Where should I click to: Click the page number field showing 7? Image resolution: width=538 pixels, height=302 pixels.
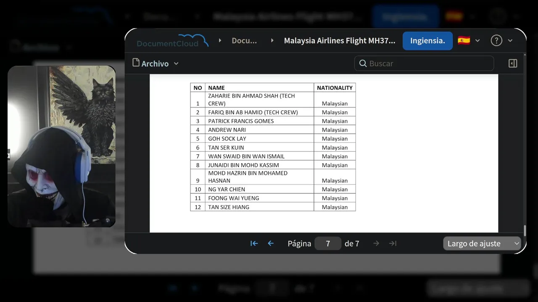coord(328,243)
